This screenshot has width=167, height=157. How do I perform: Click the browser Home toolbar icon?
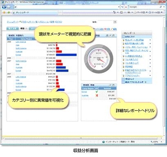pyautogui.click(x=114, y=12)
